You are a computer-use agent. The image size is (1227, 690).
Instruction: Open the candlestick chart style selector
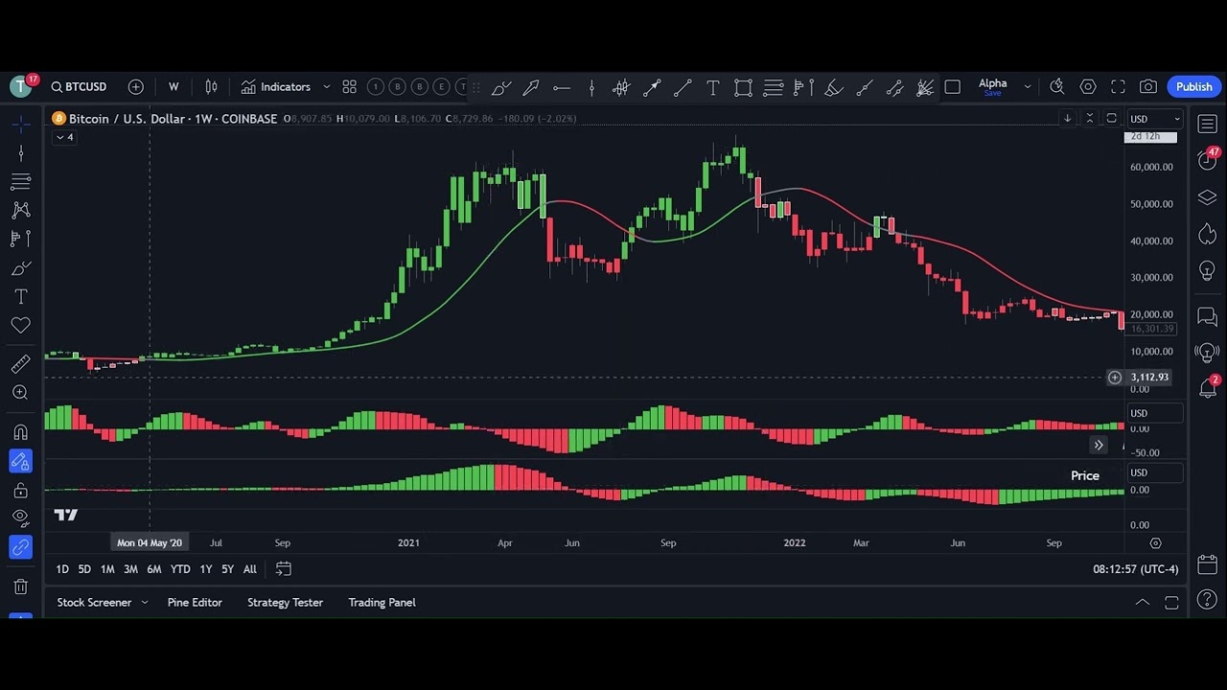(x=211, y=87)
